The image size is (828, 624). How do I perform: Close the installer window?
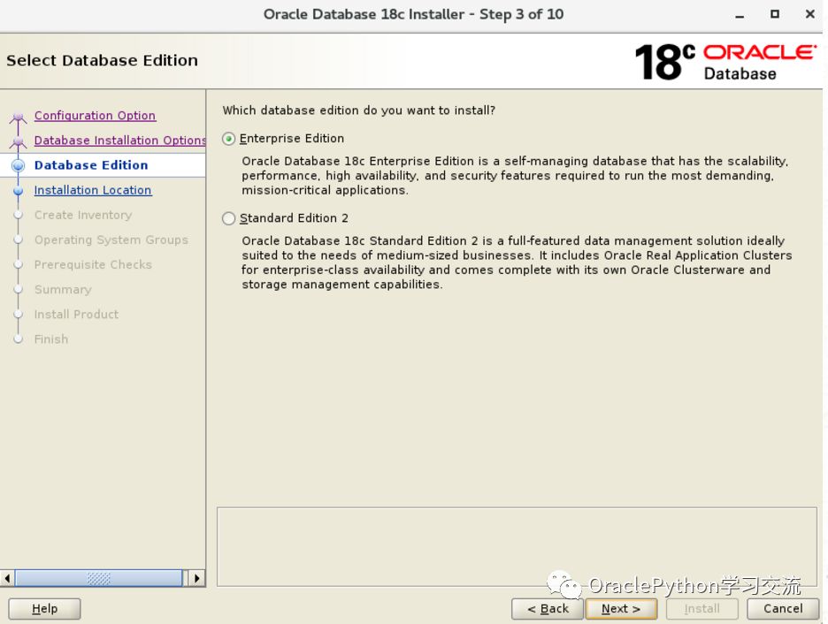pyautogui.click(x=810, y=14)
